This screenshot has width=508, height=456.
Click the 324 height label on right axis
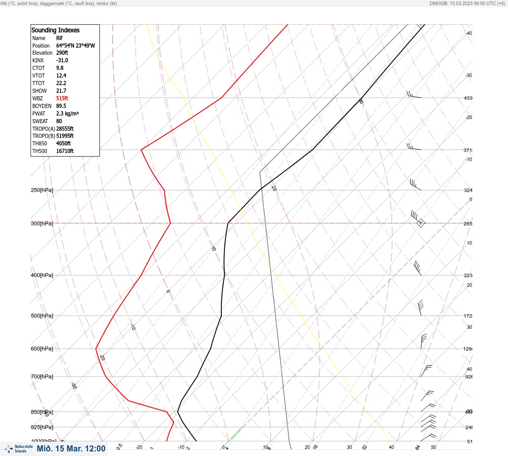(468, 190)
